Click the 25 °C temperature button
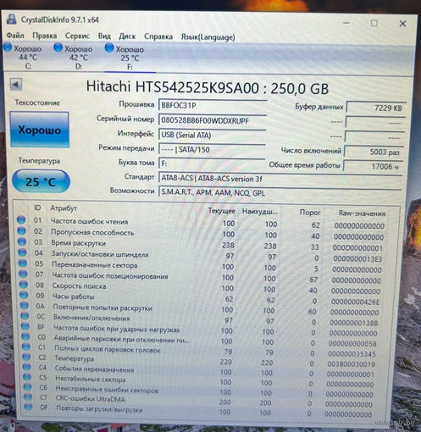 tap(41, 181)
